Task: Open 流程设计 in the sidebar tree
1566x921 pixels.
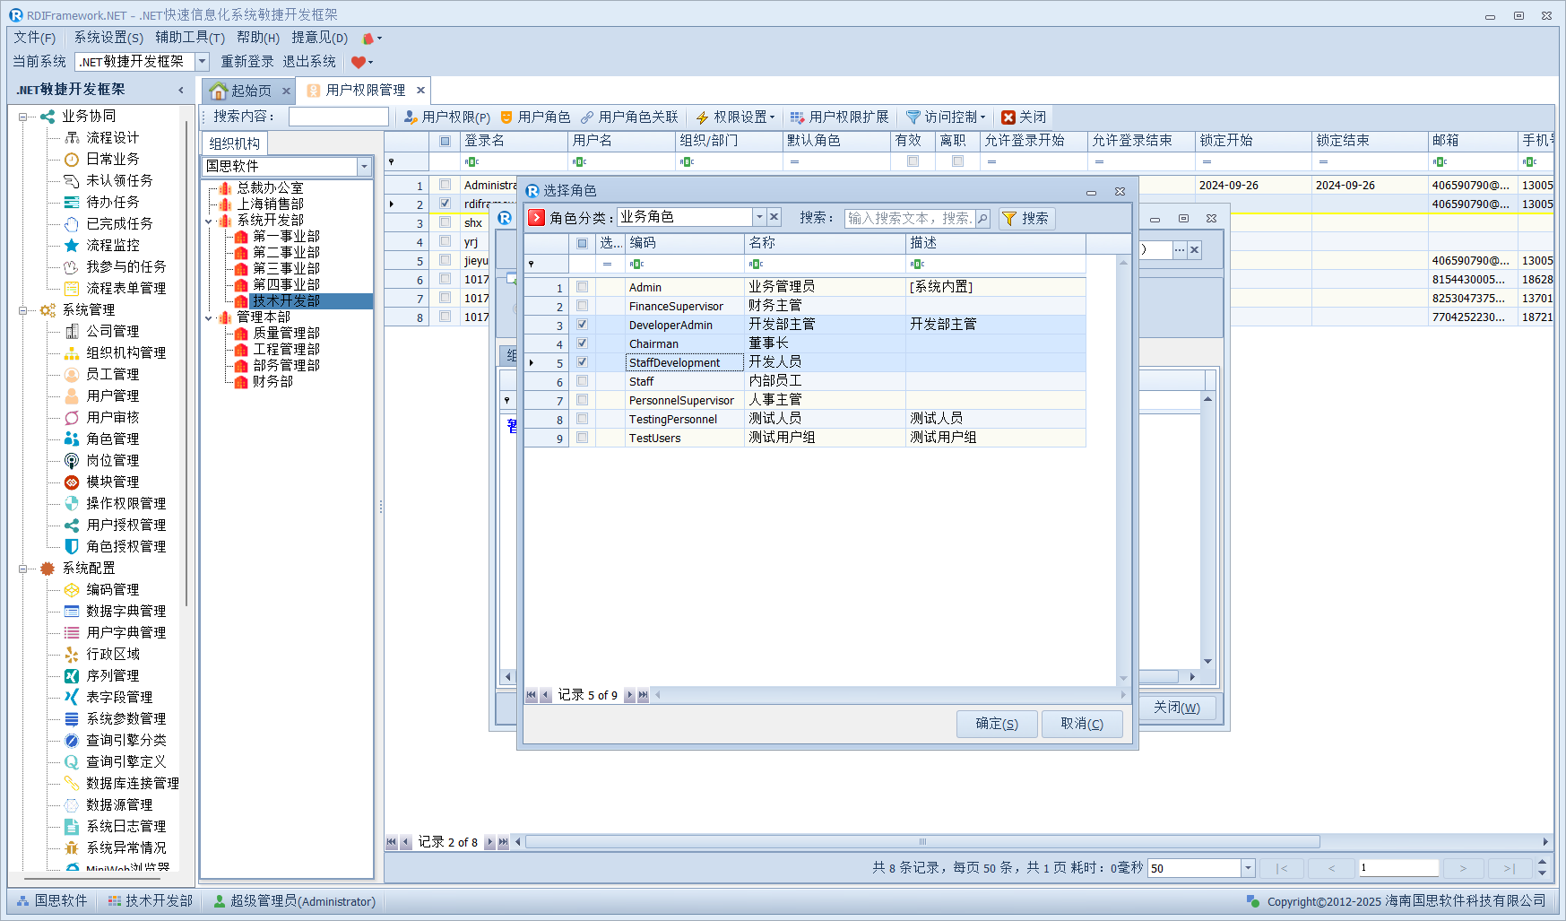Action: point(112,137)
